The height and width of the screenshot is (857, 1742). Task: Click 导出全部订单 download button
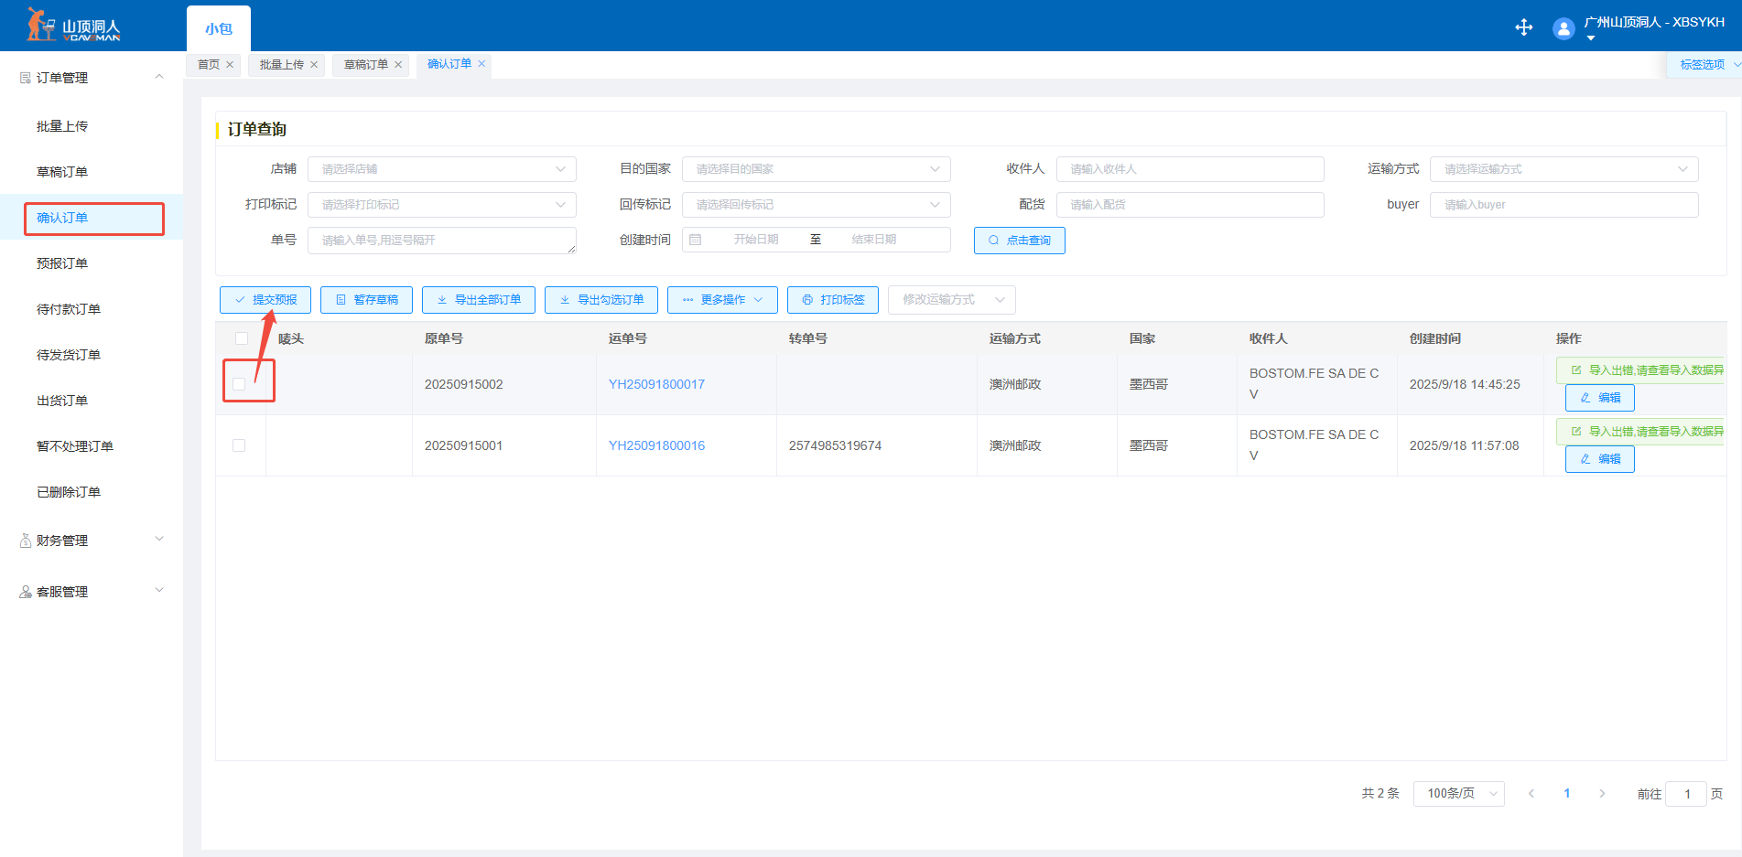point(478,300)
